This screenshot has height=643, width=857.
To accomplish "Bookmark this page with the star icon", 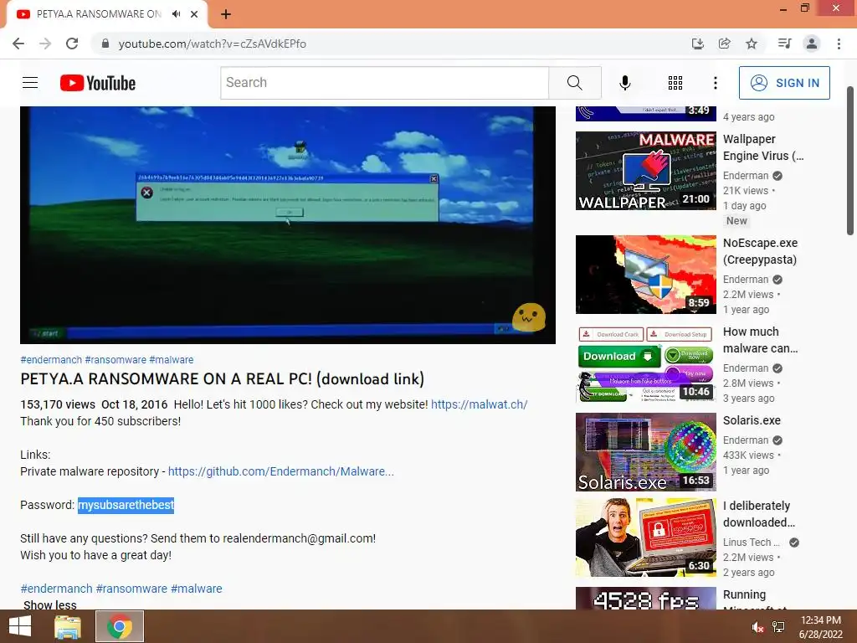I will click(752, 44).
